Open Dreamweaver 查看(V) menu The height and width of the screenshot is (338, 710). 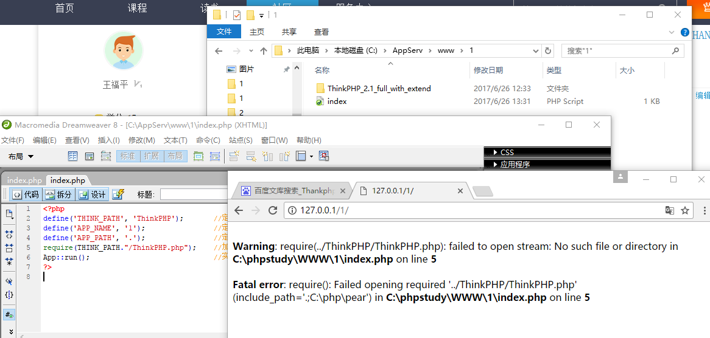(77, 140)
